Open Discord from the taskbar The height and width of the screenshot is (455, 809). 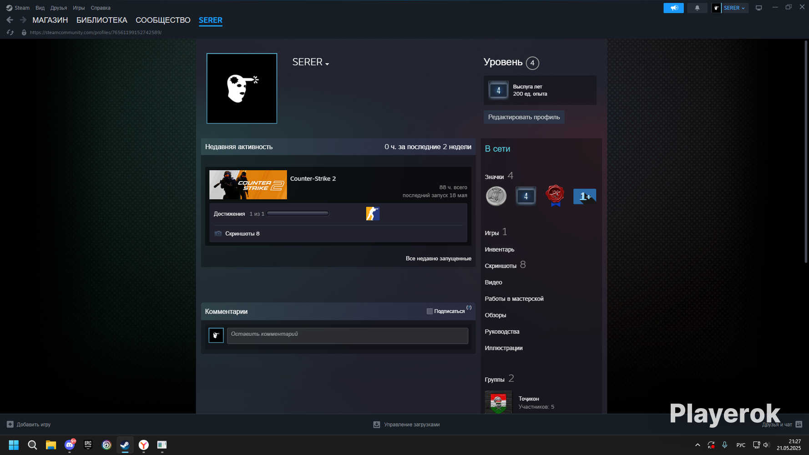[70, 445]
